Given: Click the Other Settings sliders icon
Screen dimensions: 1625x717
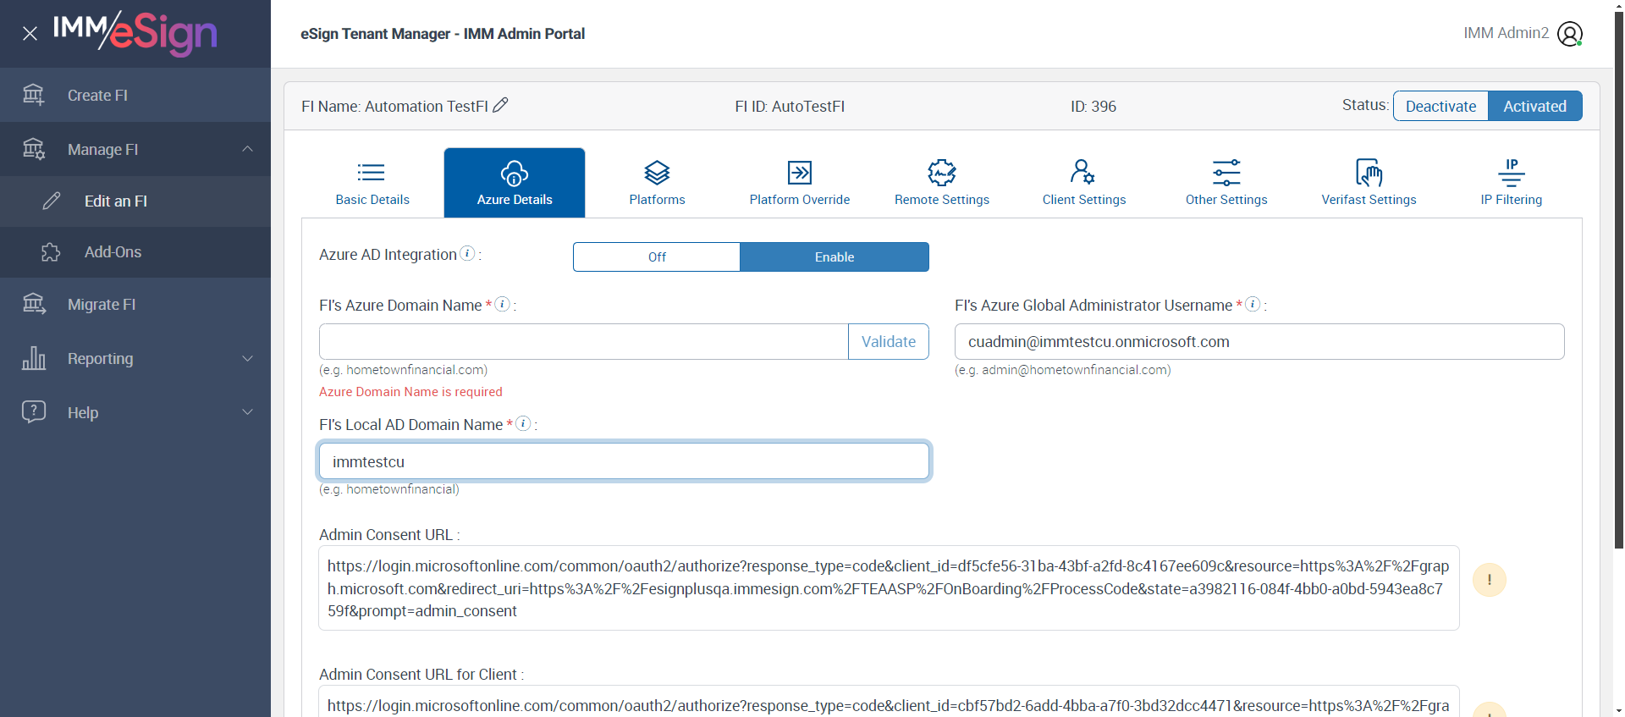Looking at the screenshot, I should [x=1226, y=173].
